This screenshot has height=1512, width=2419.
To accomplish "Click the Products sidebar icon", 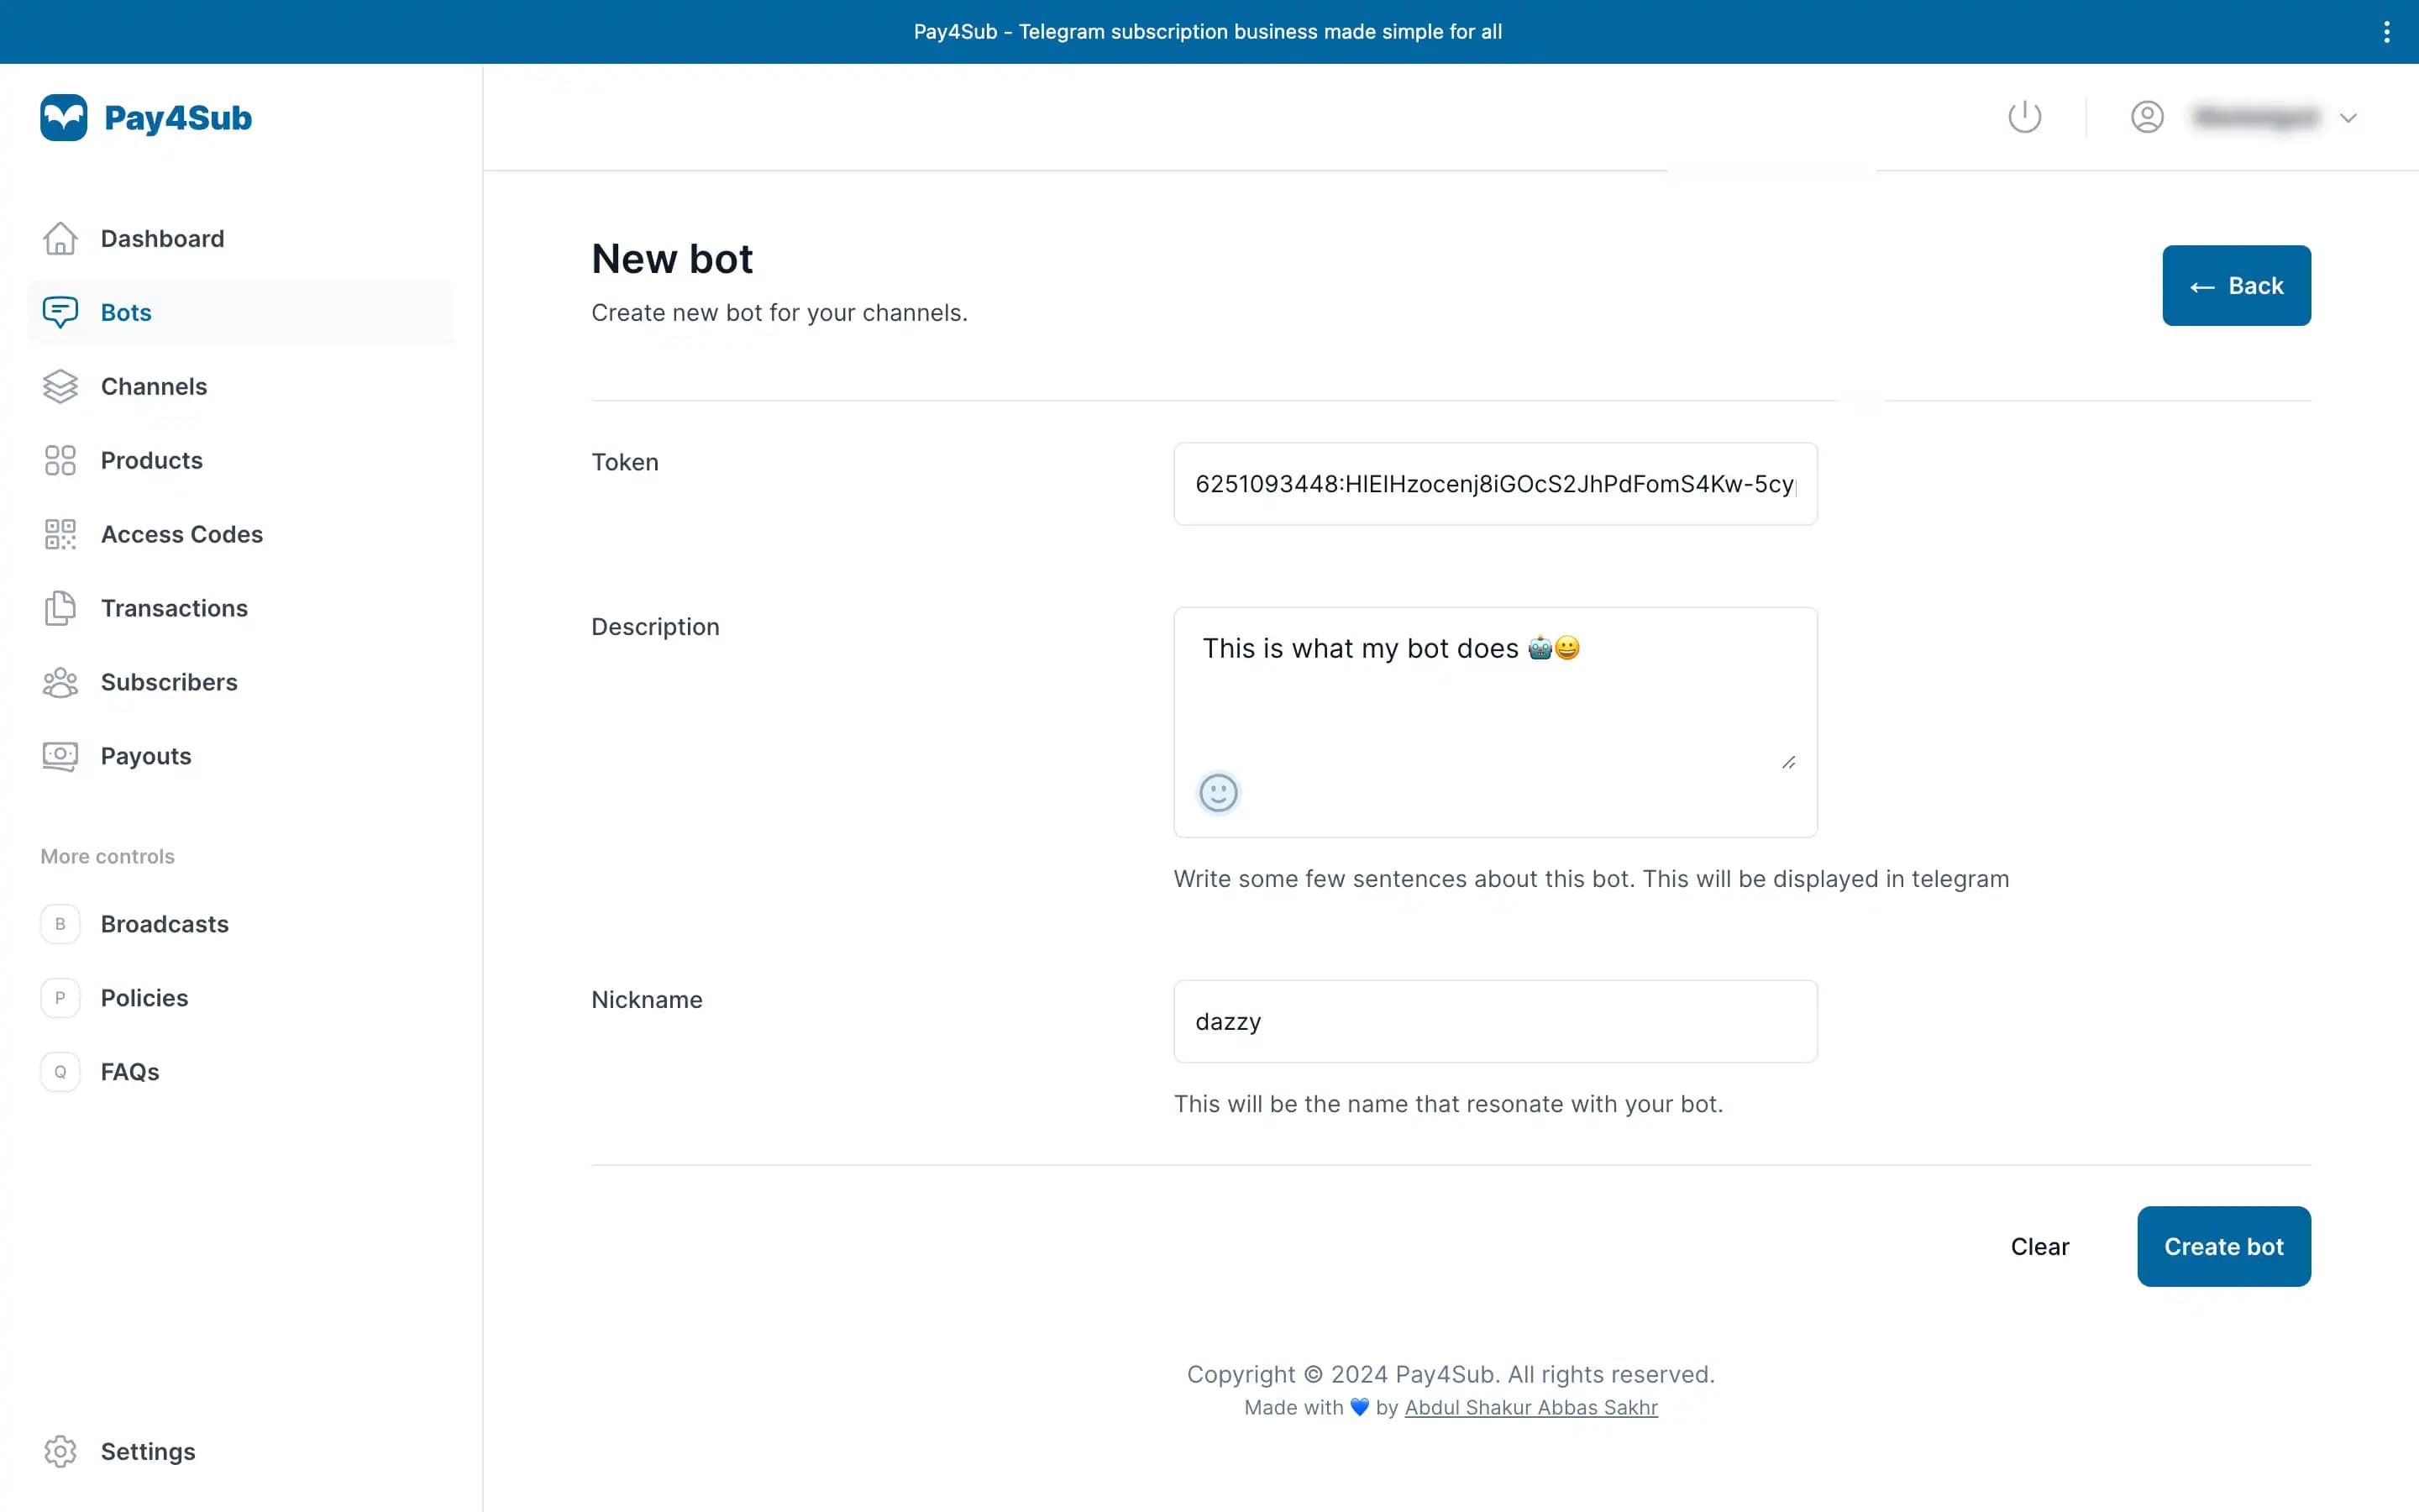I will click(x=59, y=458).
